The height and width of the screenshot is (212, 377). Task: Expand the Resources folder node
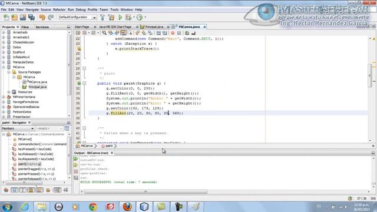coord(9,92)
